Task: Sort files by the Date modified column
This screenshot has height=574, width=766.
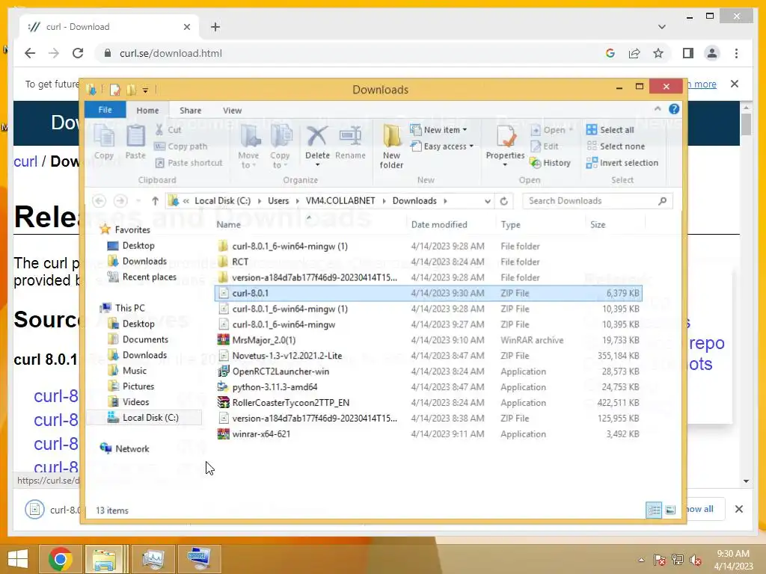Action: pos(439,224)
